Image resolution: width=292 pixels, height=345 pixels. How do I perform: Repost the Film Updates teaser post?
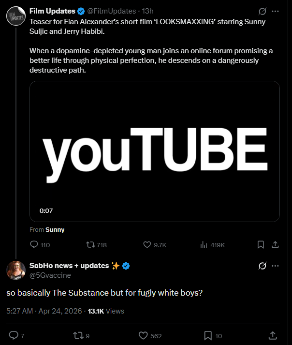click(x=90, y=245)
